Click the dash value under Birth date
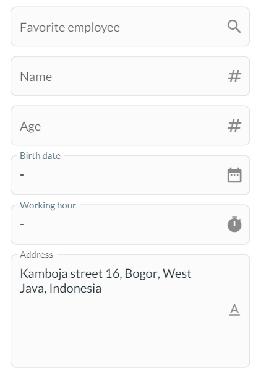The height and width of the screenshot is (373, 261). tap(22, 175)
